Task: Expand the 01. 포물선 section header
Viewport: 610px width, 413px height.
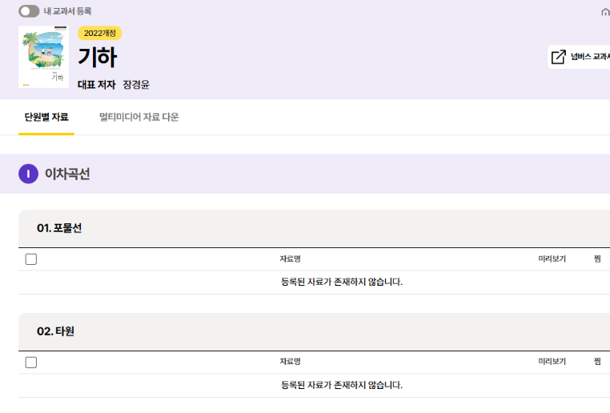Action: (x=314, y=228)
